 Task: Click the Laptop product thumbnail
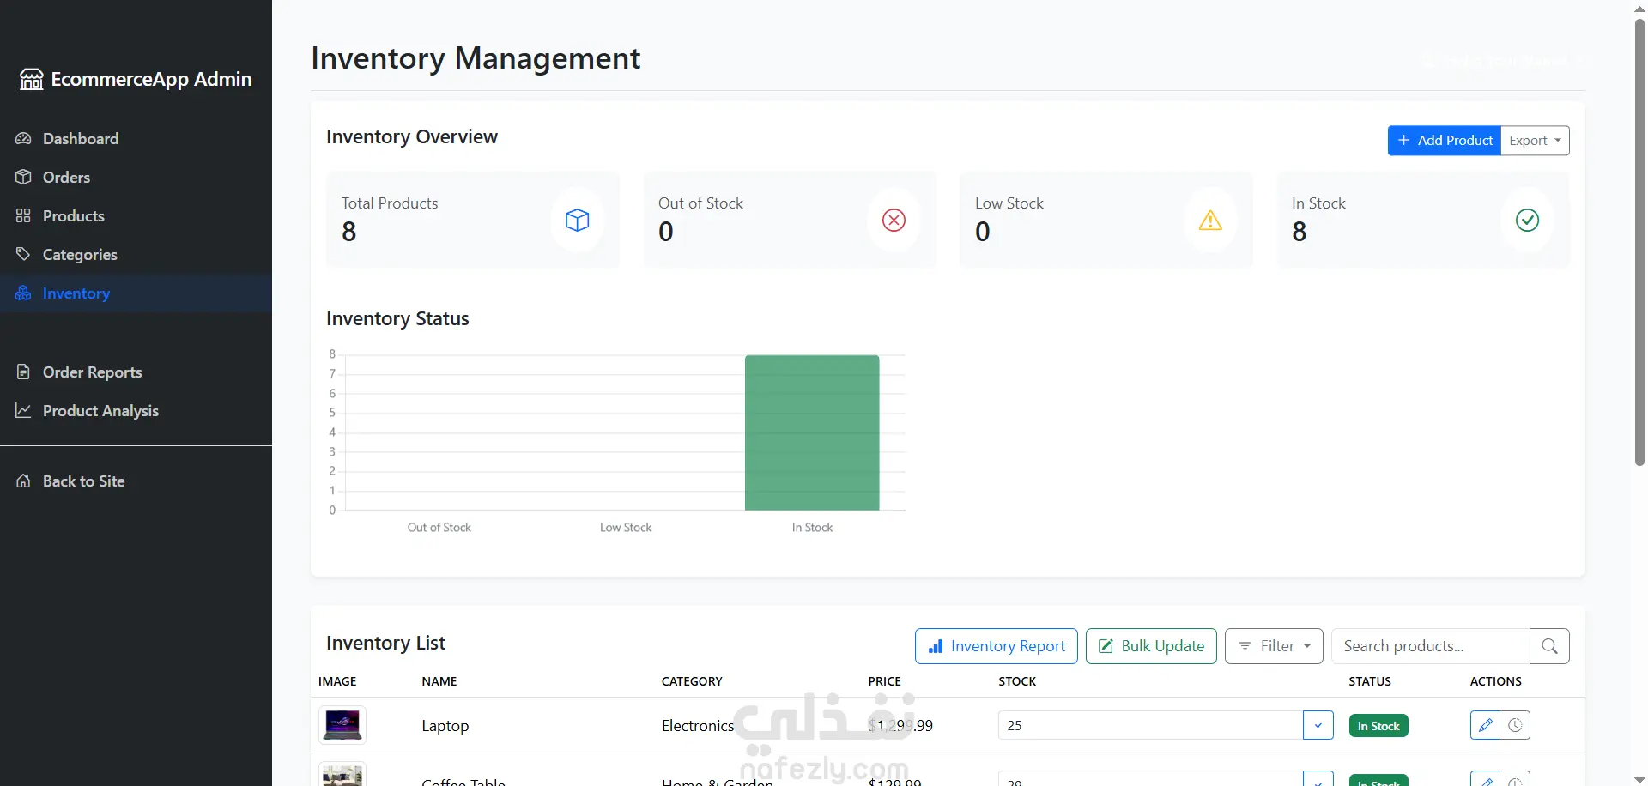pyautogui.click(x=342, y=725)
